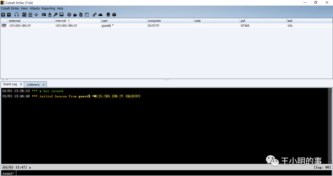Click the chain link icon to host a file
Screen dimensions: 333x176
[95, 15]
